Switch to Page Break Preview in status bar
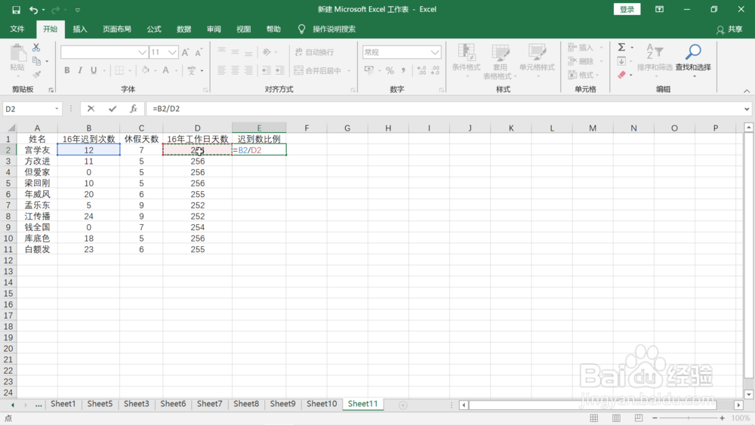Screen dimensions: 755x425 click(639, 418)
